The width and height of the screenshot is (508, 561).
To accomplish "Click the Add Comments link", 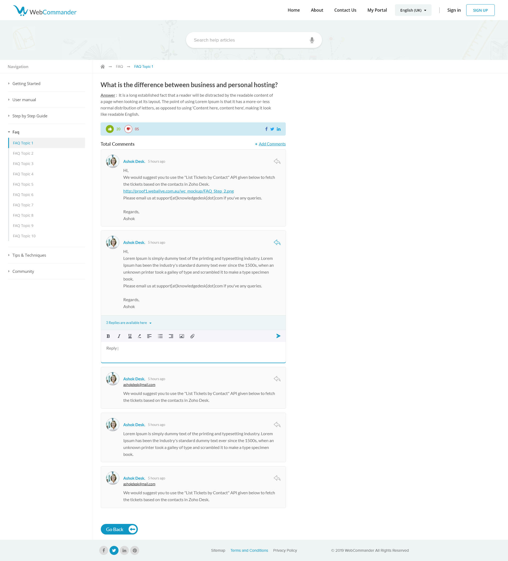I will 272,144.
